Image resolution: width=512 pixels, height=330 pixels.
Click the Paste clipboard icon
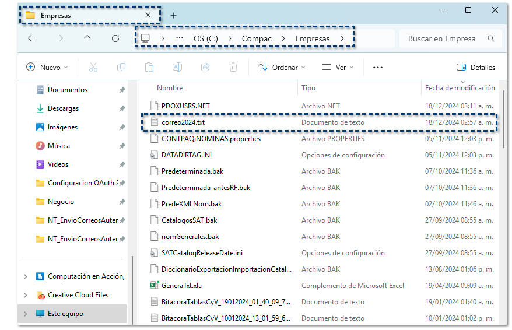(149, 68)
